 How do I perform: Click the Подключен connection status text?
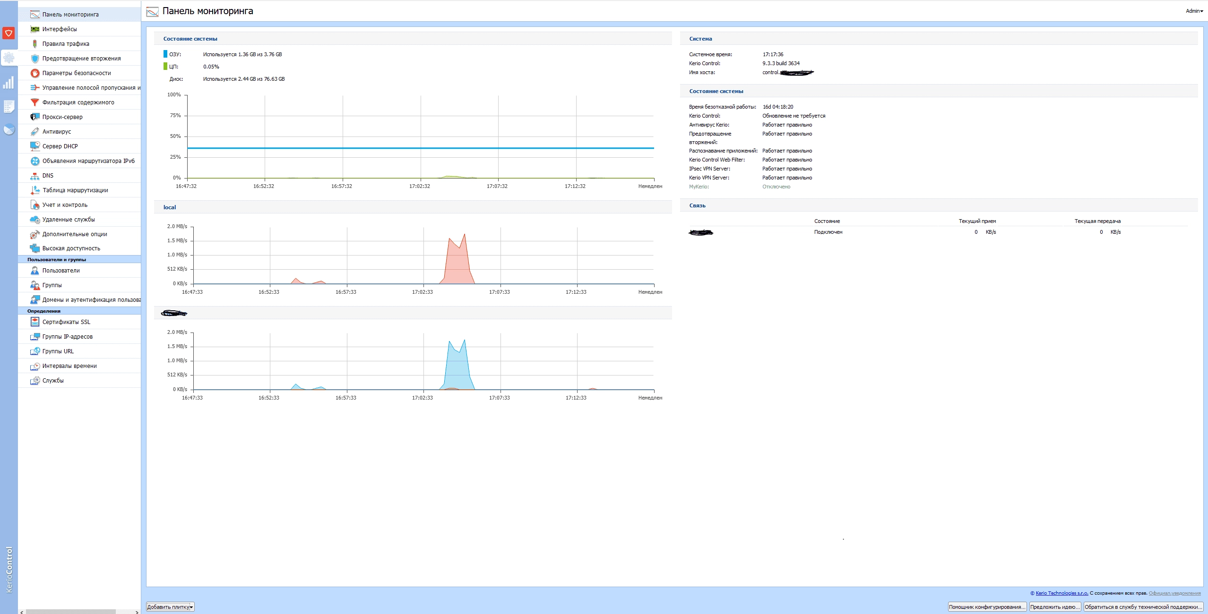pyautogui.click(x=828, y=232)
